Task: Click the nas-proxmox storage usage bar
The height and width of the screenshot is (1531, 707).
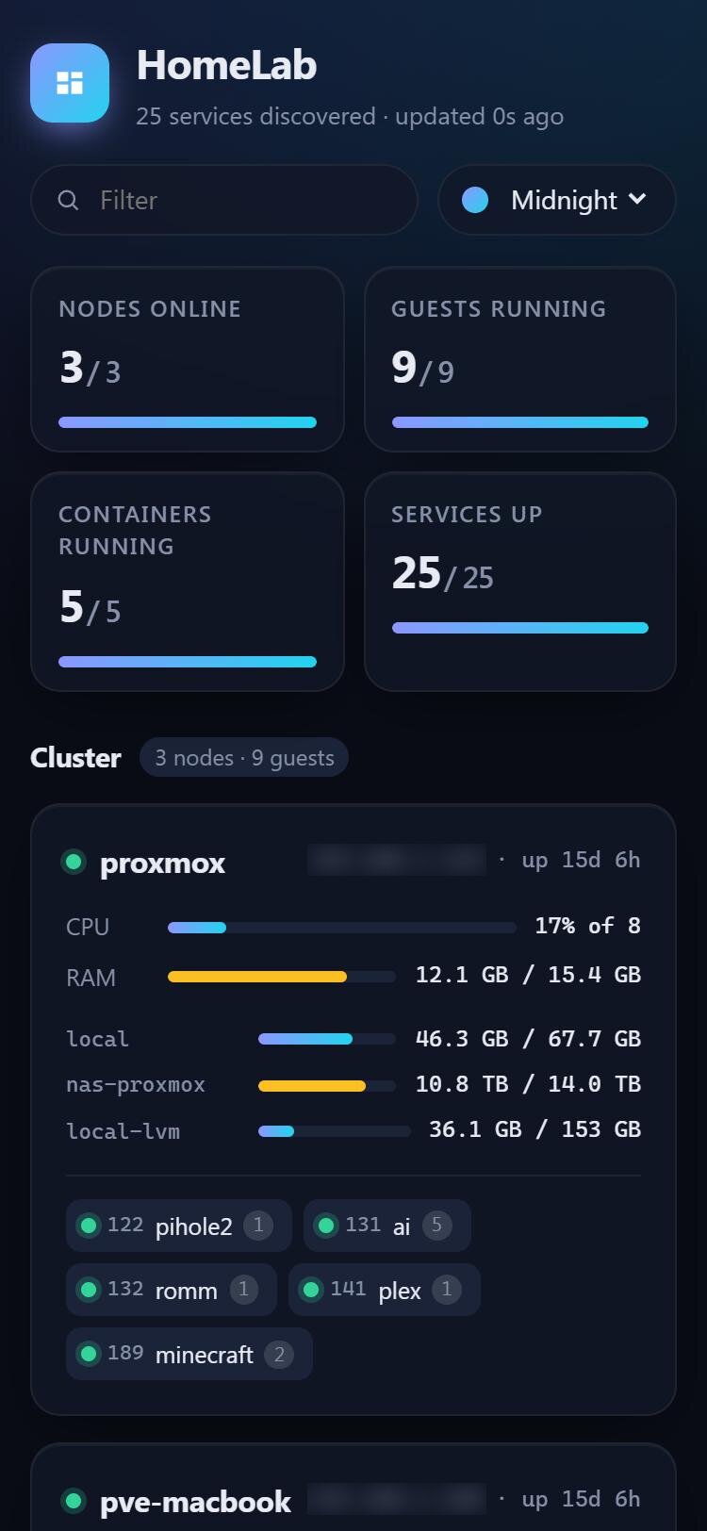Action: pyautogui.click(x=327, y=1086)
